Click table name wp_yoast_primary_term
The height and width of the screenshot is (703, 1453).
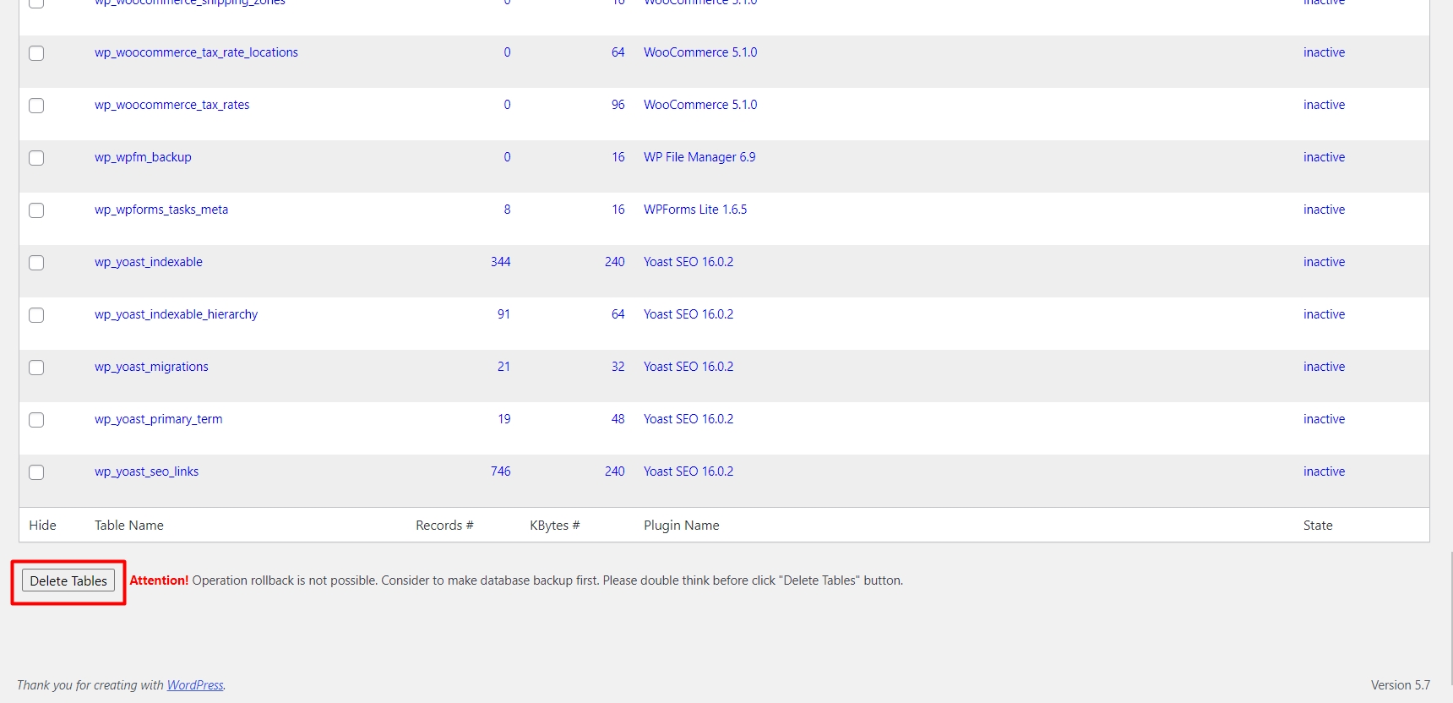point(159,419)
